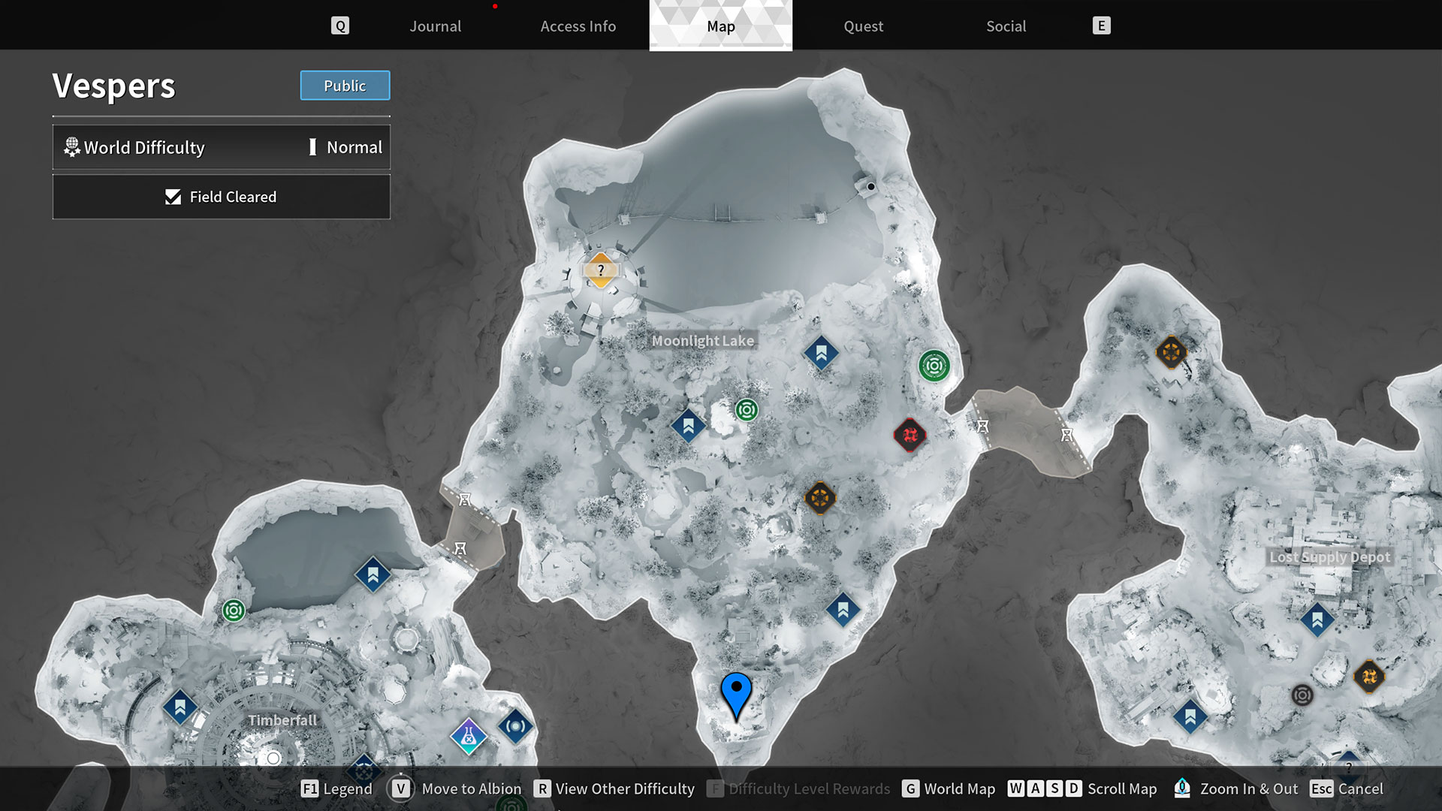Click the Public channel button
1442x811 pixels.
pyautogui.click(x=345, y=86)
